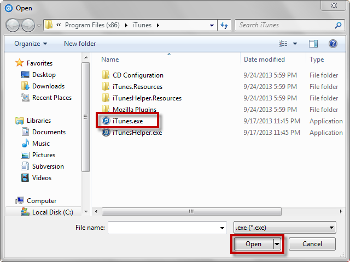Screen dimensions: 350x262
Task: Click the help question mark icon
Action: tap(332, 44)
